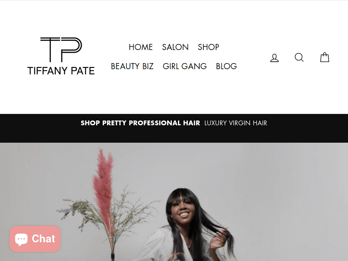
Task: Click the TP monogram logo
Action: 61,50
